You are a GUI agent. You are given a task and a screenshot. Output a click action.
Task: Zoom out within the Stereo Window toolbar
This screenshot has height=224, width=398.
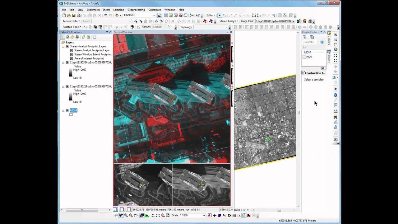[x=131, y=215]
